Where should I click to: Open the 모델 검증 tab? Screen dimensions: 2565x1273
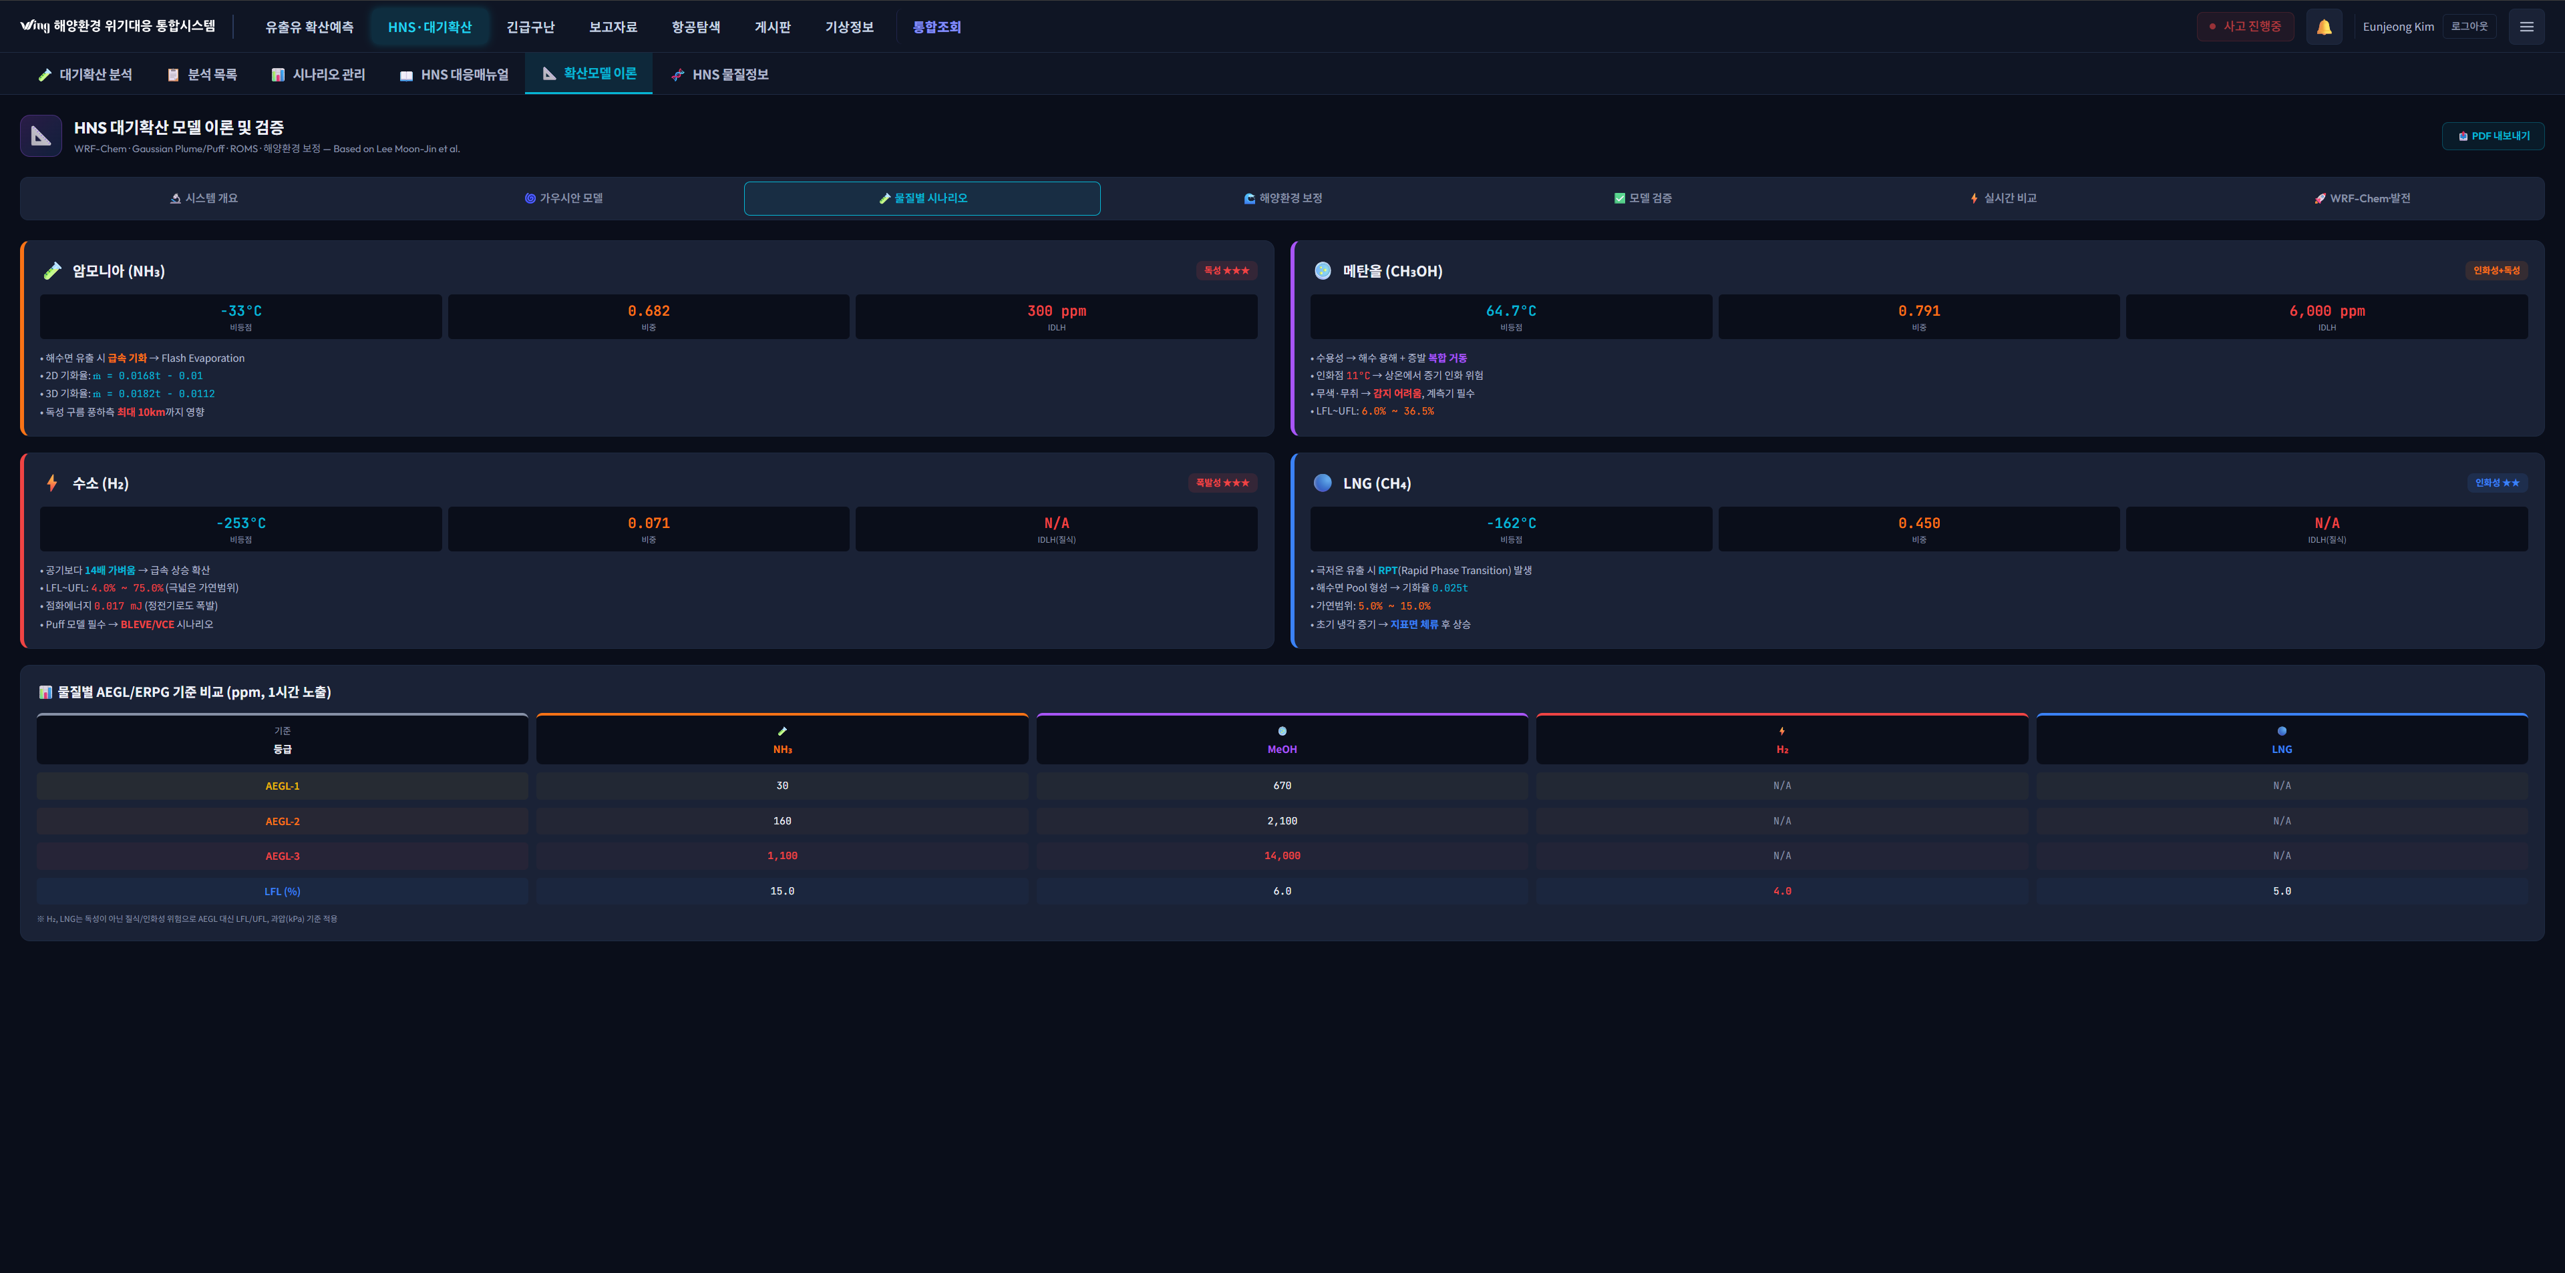(1643, 198)
